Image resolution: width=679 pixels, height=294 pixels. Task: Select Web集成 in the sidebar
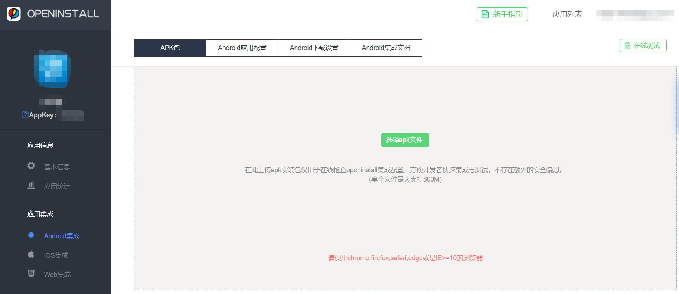57,275
